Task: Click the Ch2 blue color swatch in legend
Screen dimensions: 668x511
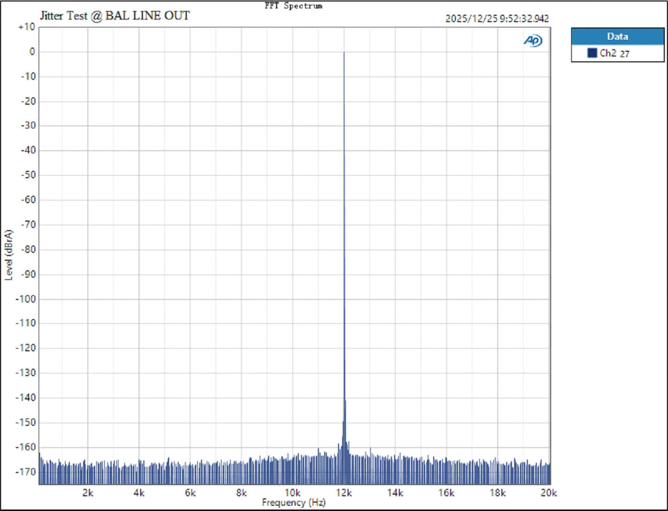Action: (x=592, y=53)
